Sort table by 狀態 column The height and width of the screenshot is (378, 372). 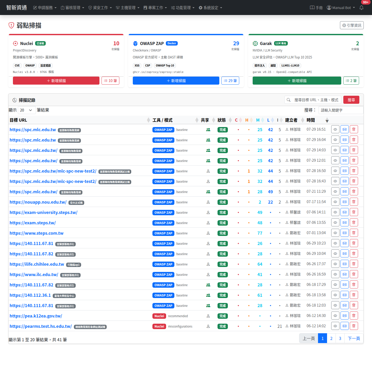[x=224, y=120]
